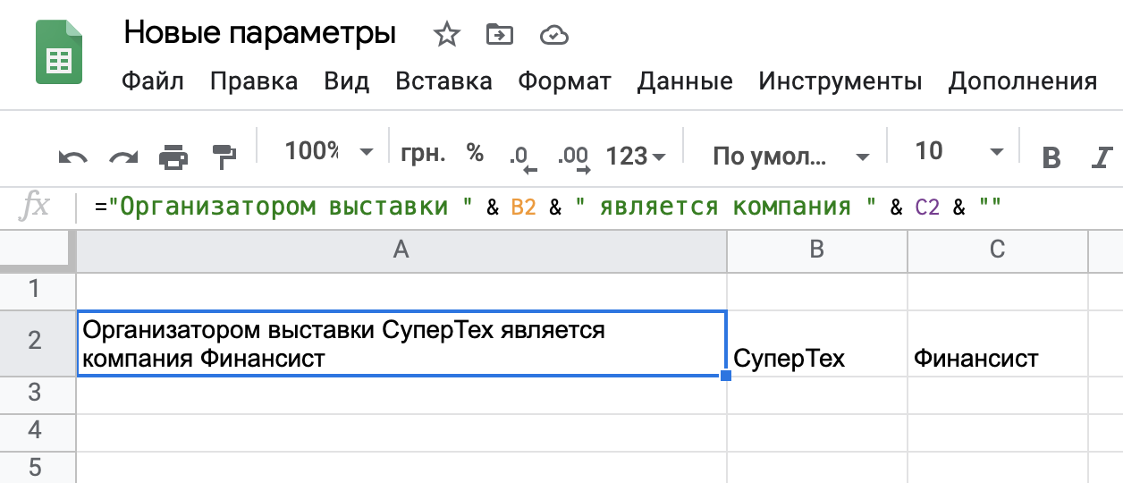Open the Правка menu
Image resolution: width=1123 pixels, height=483 pixels.
tap(254, 82)
